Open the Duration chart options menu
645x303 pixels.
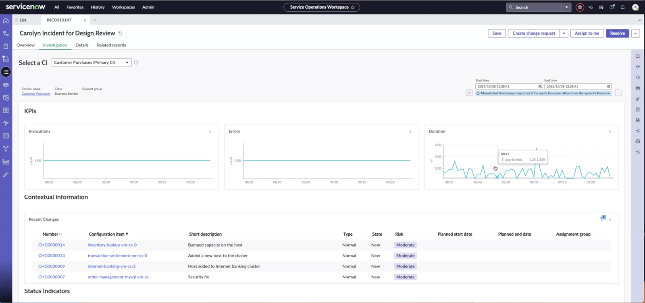[610, 131]
